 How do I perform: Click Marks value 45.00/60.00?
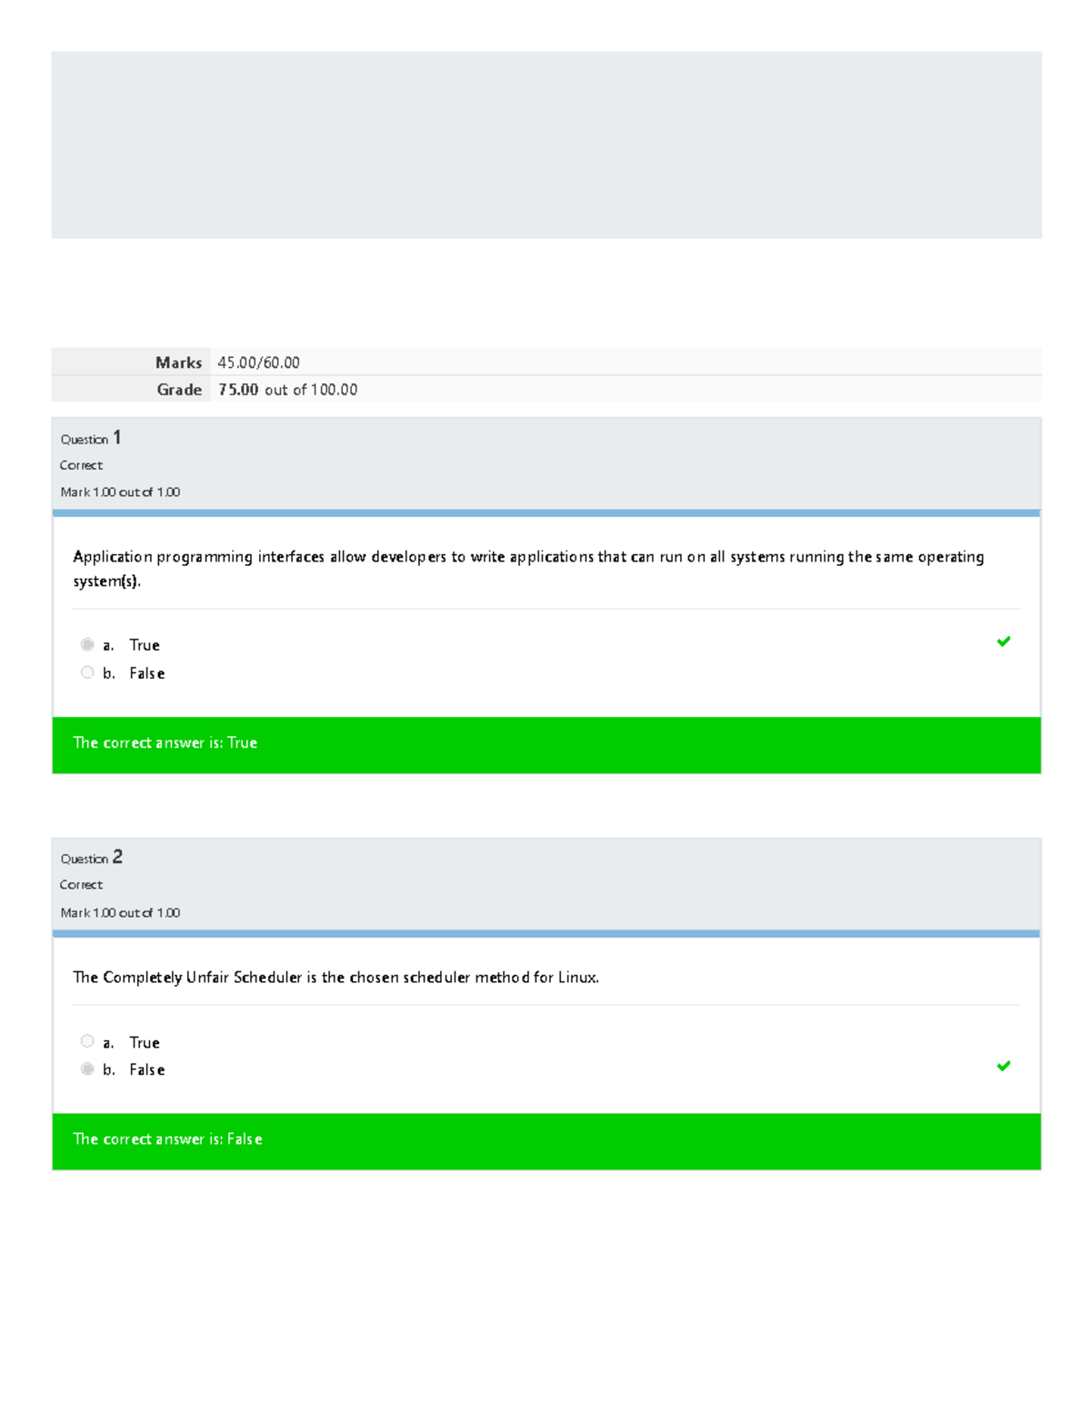pyautogui.click(x=258, y=363)
